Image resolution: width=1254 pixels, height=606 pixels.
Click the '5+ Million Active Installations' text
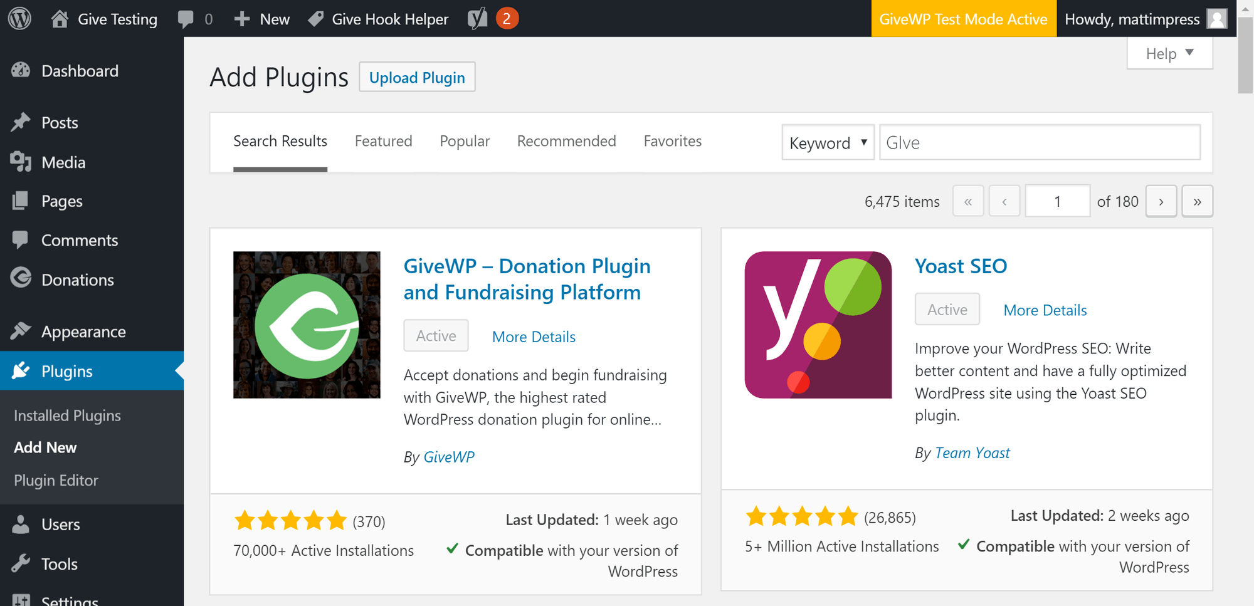pos(842,546)
